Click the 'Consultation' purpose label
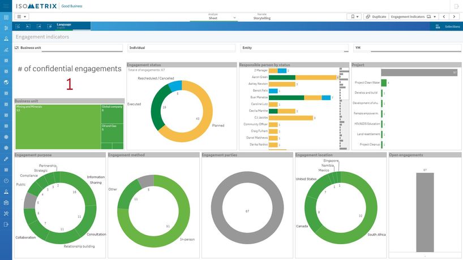Screen dimensions: 463x260 (97, 235)
